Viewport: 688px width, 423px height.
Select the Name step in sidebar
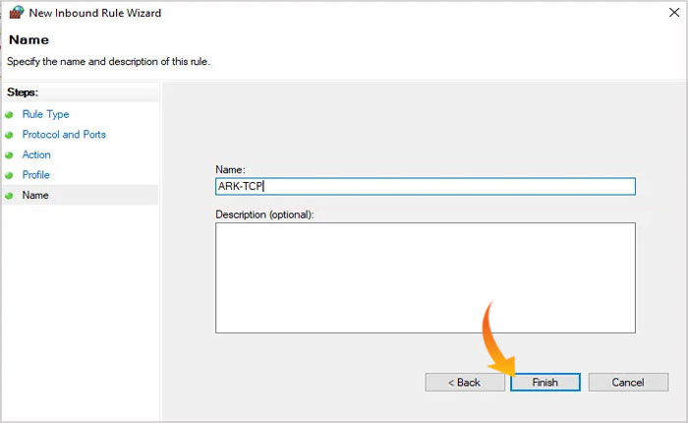click(35, 196)
